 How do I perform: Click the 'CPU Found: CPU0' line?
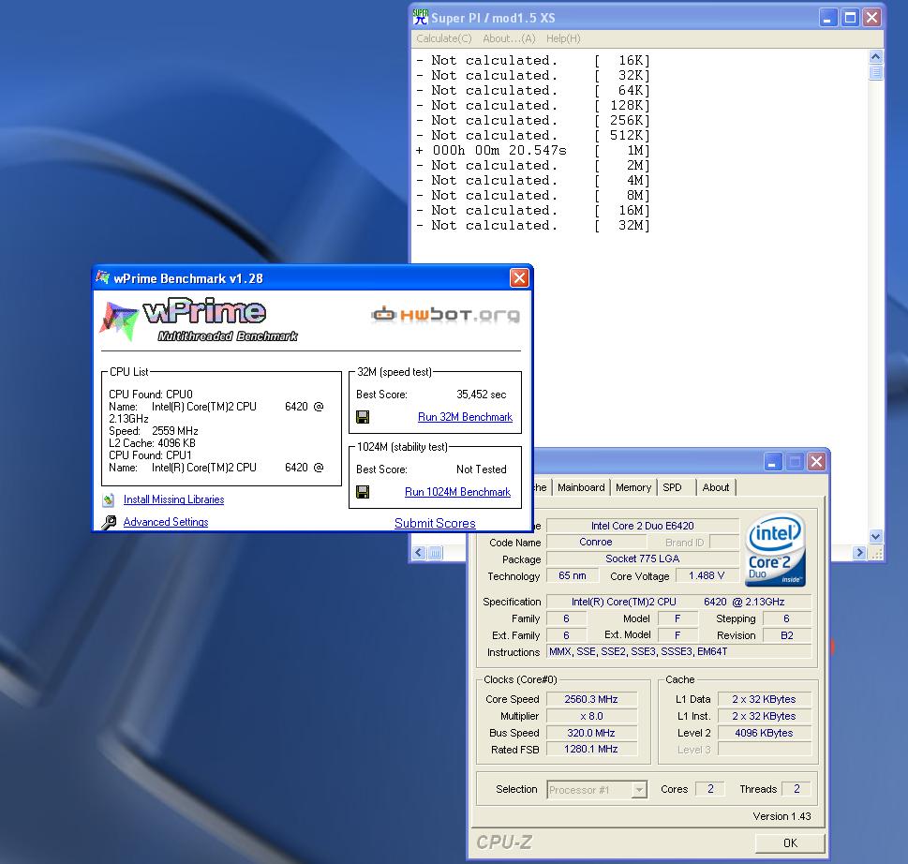[x=151, y=395]
